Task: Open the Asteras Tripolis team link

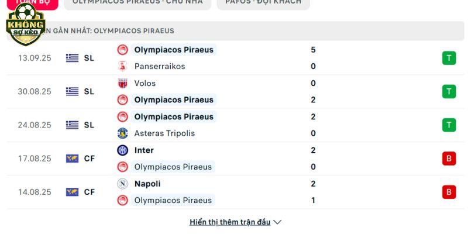Action: (164, 133)
